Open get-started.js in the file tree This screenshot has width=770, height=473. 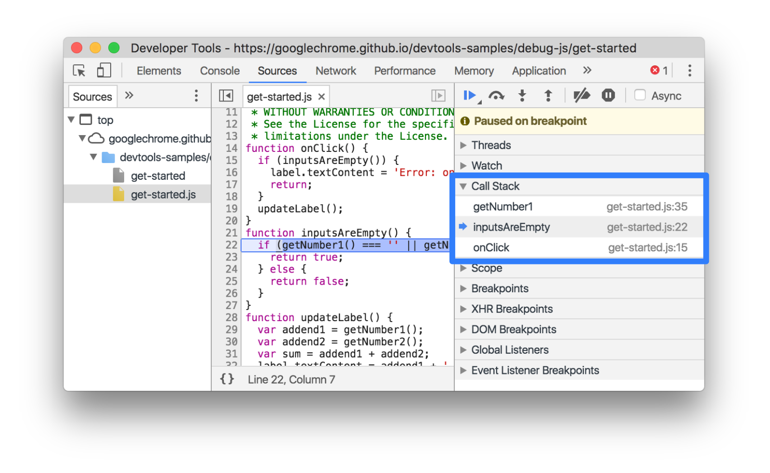[x=163, y=195]
